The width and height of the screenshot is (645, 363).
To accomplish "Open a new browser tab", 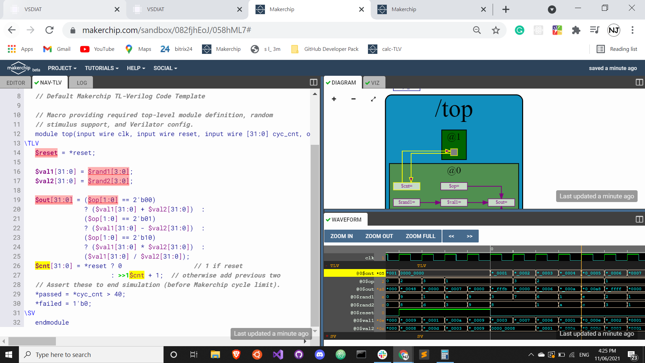I will 506,9.
